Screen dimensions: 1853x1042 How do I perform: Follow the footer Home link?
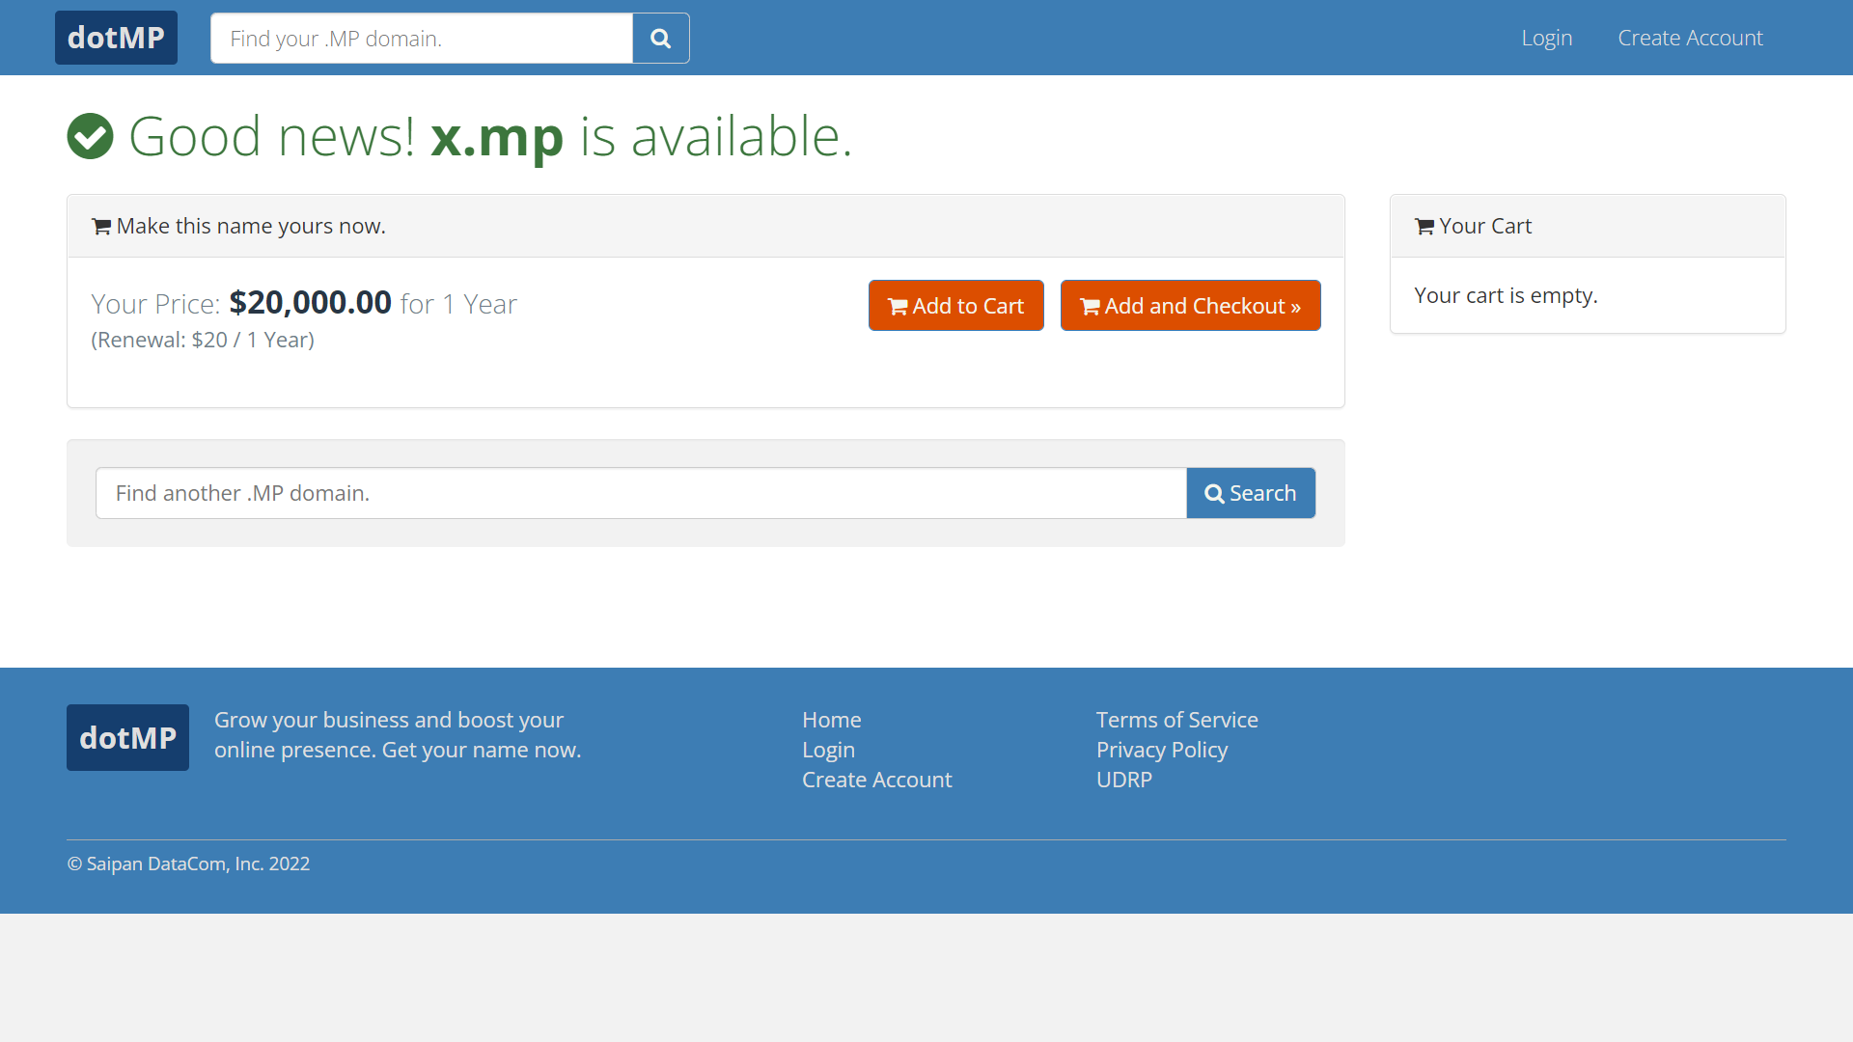pos(831,720)
